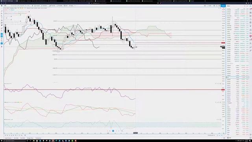Open the watchlist name dropdown
The width and height of the screenshot is (252, 142).
coord(229,6)
